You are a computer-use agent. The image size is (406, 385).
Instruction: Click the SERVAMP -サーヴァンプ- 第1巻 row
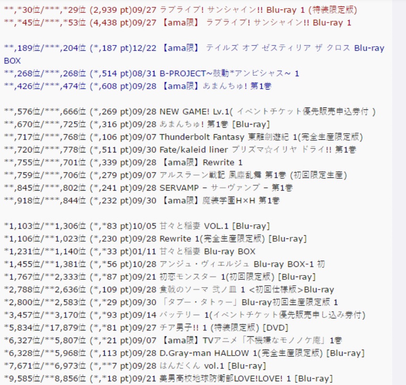click(x=148, y=188)
